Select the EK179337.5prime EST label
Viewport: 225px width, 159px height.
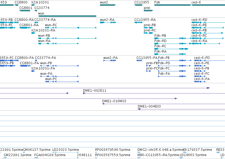198,150
